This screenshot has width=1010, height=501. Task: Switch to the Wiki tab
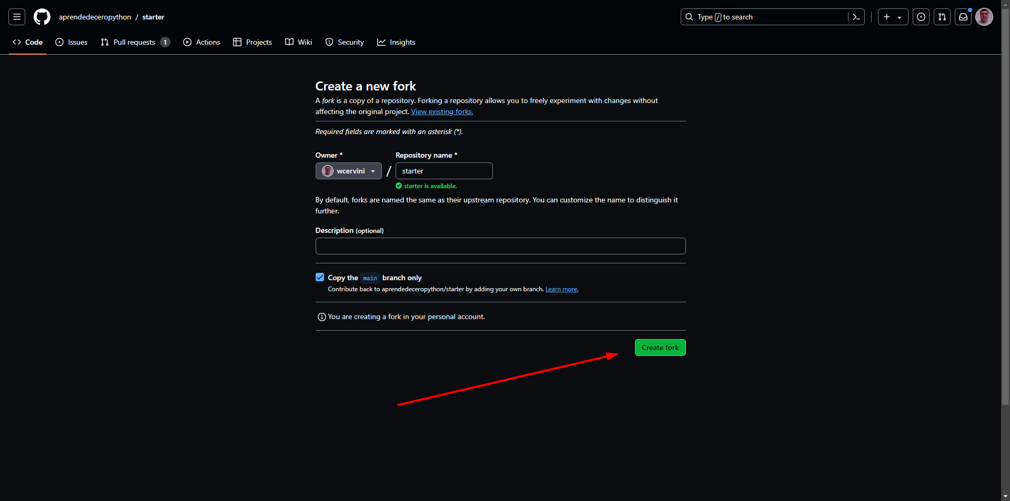[299, 42]
